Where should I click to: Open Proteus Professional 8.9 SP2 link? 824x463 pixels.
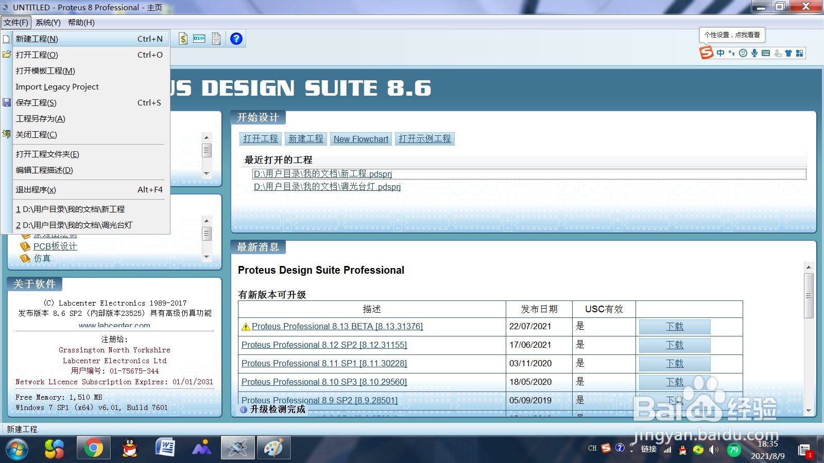point(319,400)
